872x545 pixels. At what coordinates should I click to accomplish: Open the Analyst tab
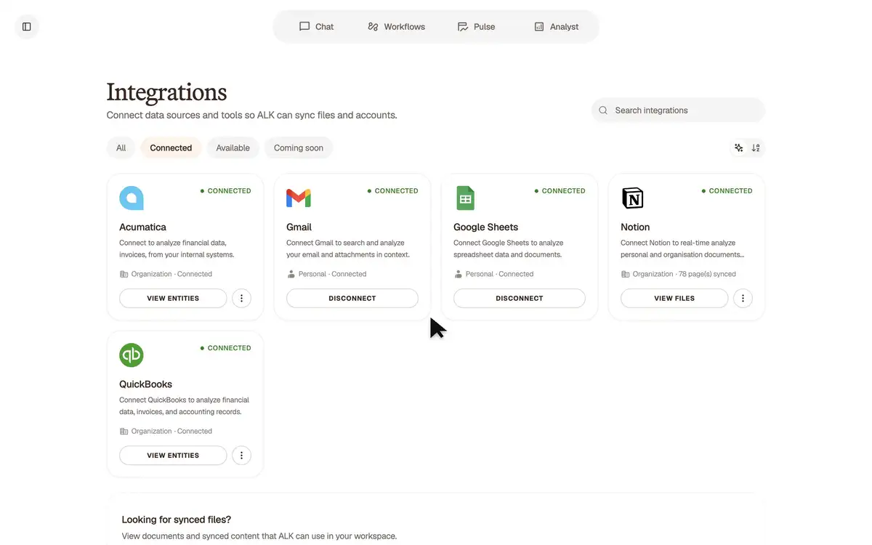tap(556, 27)
